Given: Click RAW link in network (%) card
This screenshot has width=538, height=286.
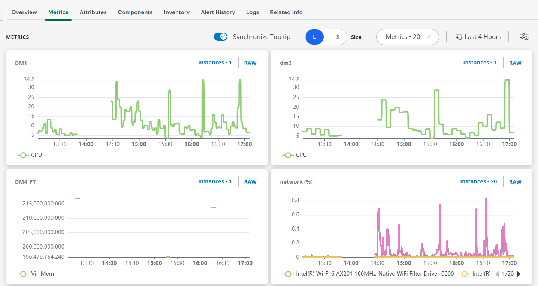Looking at the screenshot, I should 515,182.
